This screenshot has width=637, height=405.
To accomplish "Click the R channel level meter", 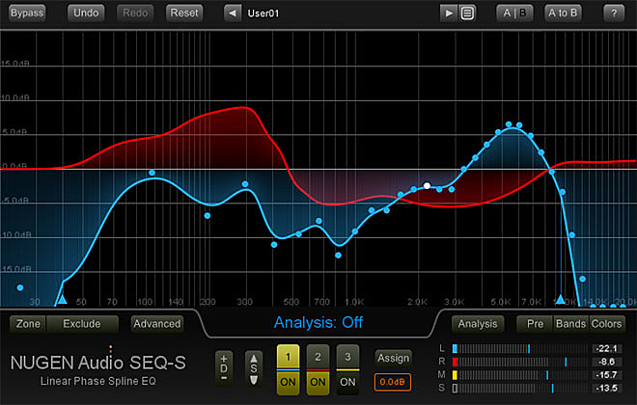I will pyautogui.click(x=520, y=362).
